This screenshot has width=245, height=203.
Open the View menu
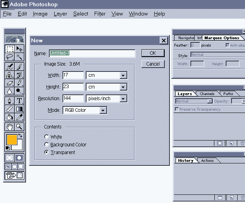click(117, 14)
